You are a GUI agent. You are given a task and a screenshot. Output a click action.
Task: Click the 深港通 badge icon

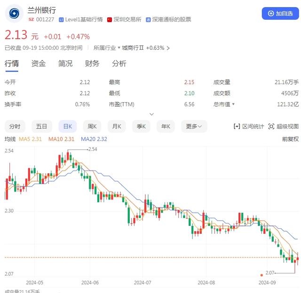click(x=148, y=20)
